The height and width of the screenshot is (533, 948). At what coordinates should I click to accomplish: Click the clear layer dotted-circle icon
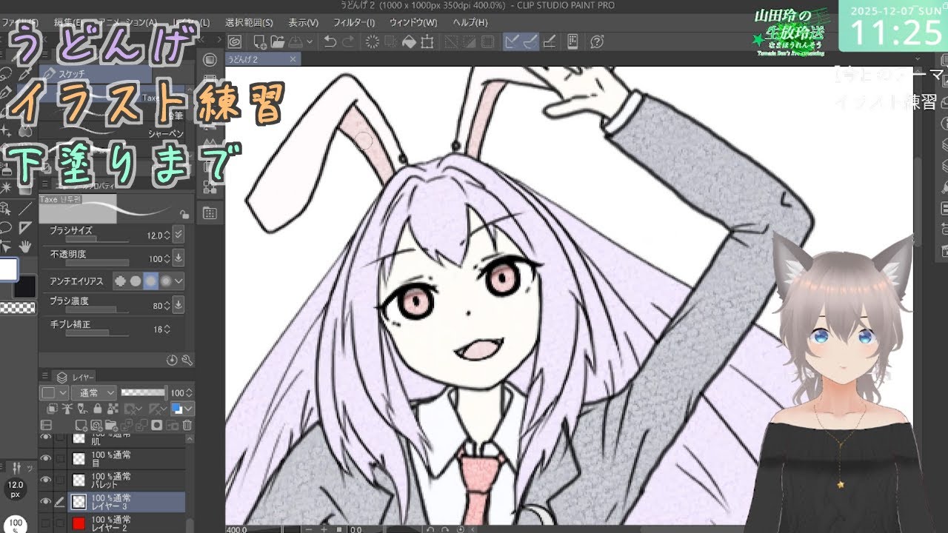click(x=373, y=42)
